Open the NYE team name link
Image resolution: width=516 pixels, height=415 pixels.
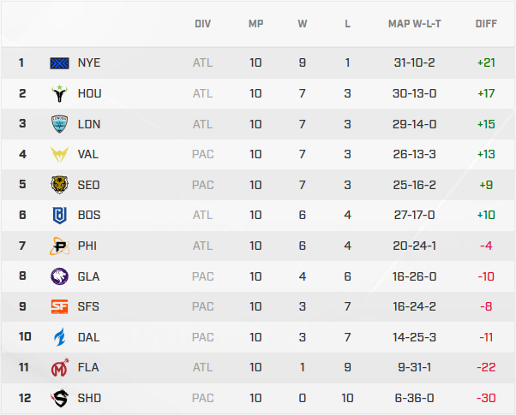pyautogui.click(x=88, y=62)
